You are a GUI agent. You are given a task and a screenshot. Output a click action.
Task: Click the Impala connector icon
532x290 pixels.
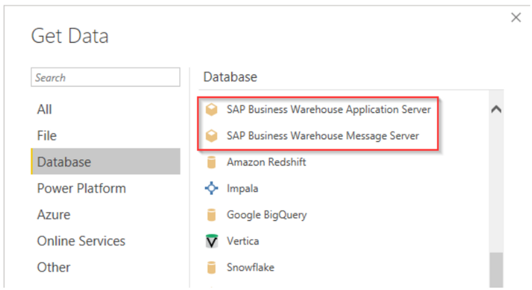click(x=212, y=188)
